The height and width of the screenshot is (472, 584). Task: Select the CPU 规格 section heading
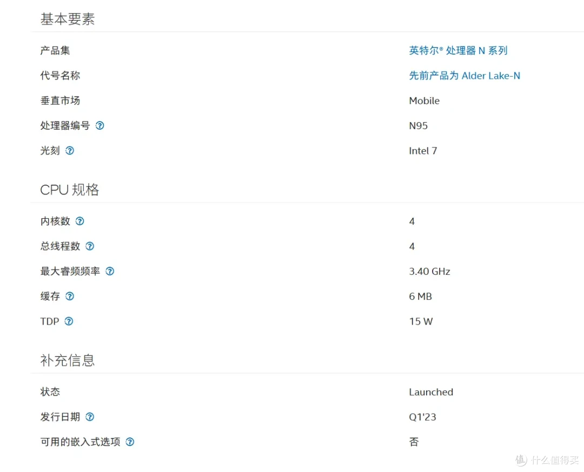tap(70, 190)
